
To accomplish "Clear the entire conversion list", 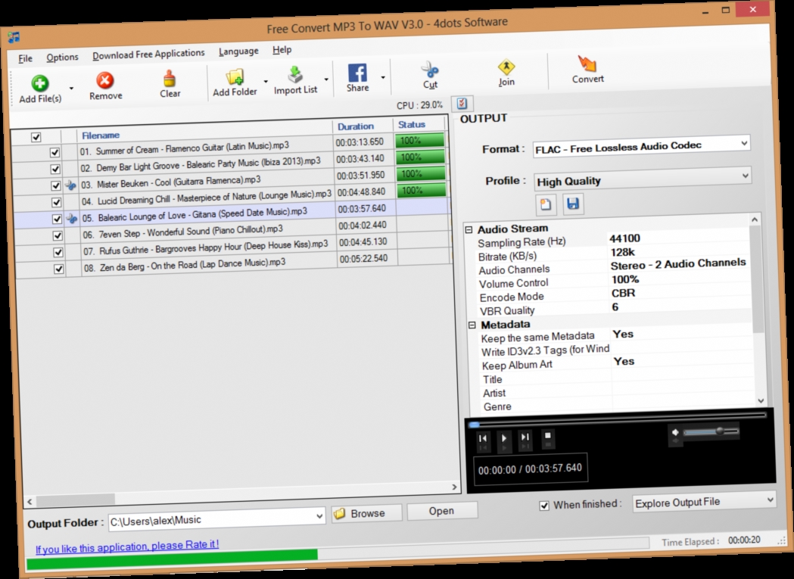I will tap(170, 79).
